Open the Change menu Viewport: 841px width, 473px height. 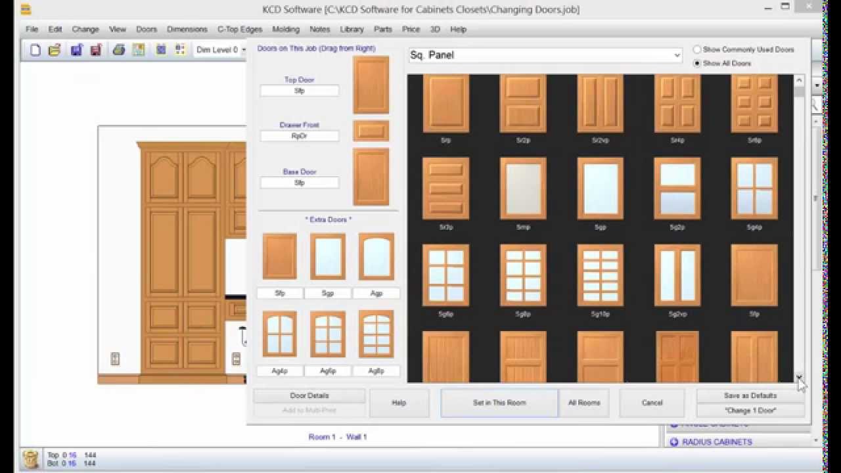click(85, 29)
